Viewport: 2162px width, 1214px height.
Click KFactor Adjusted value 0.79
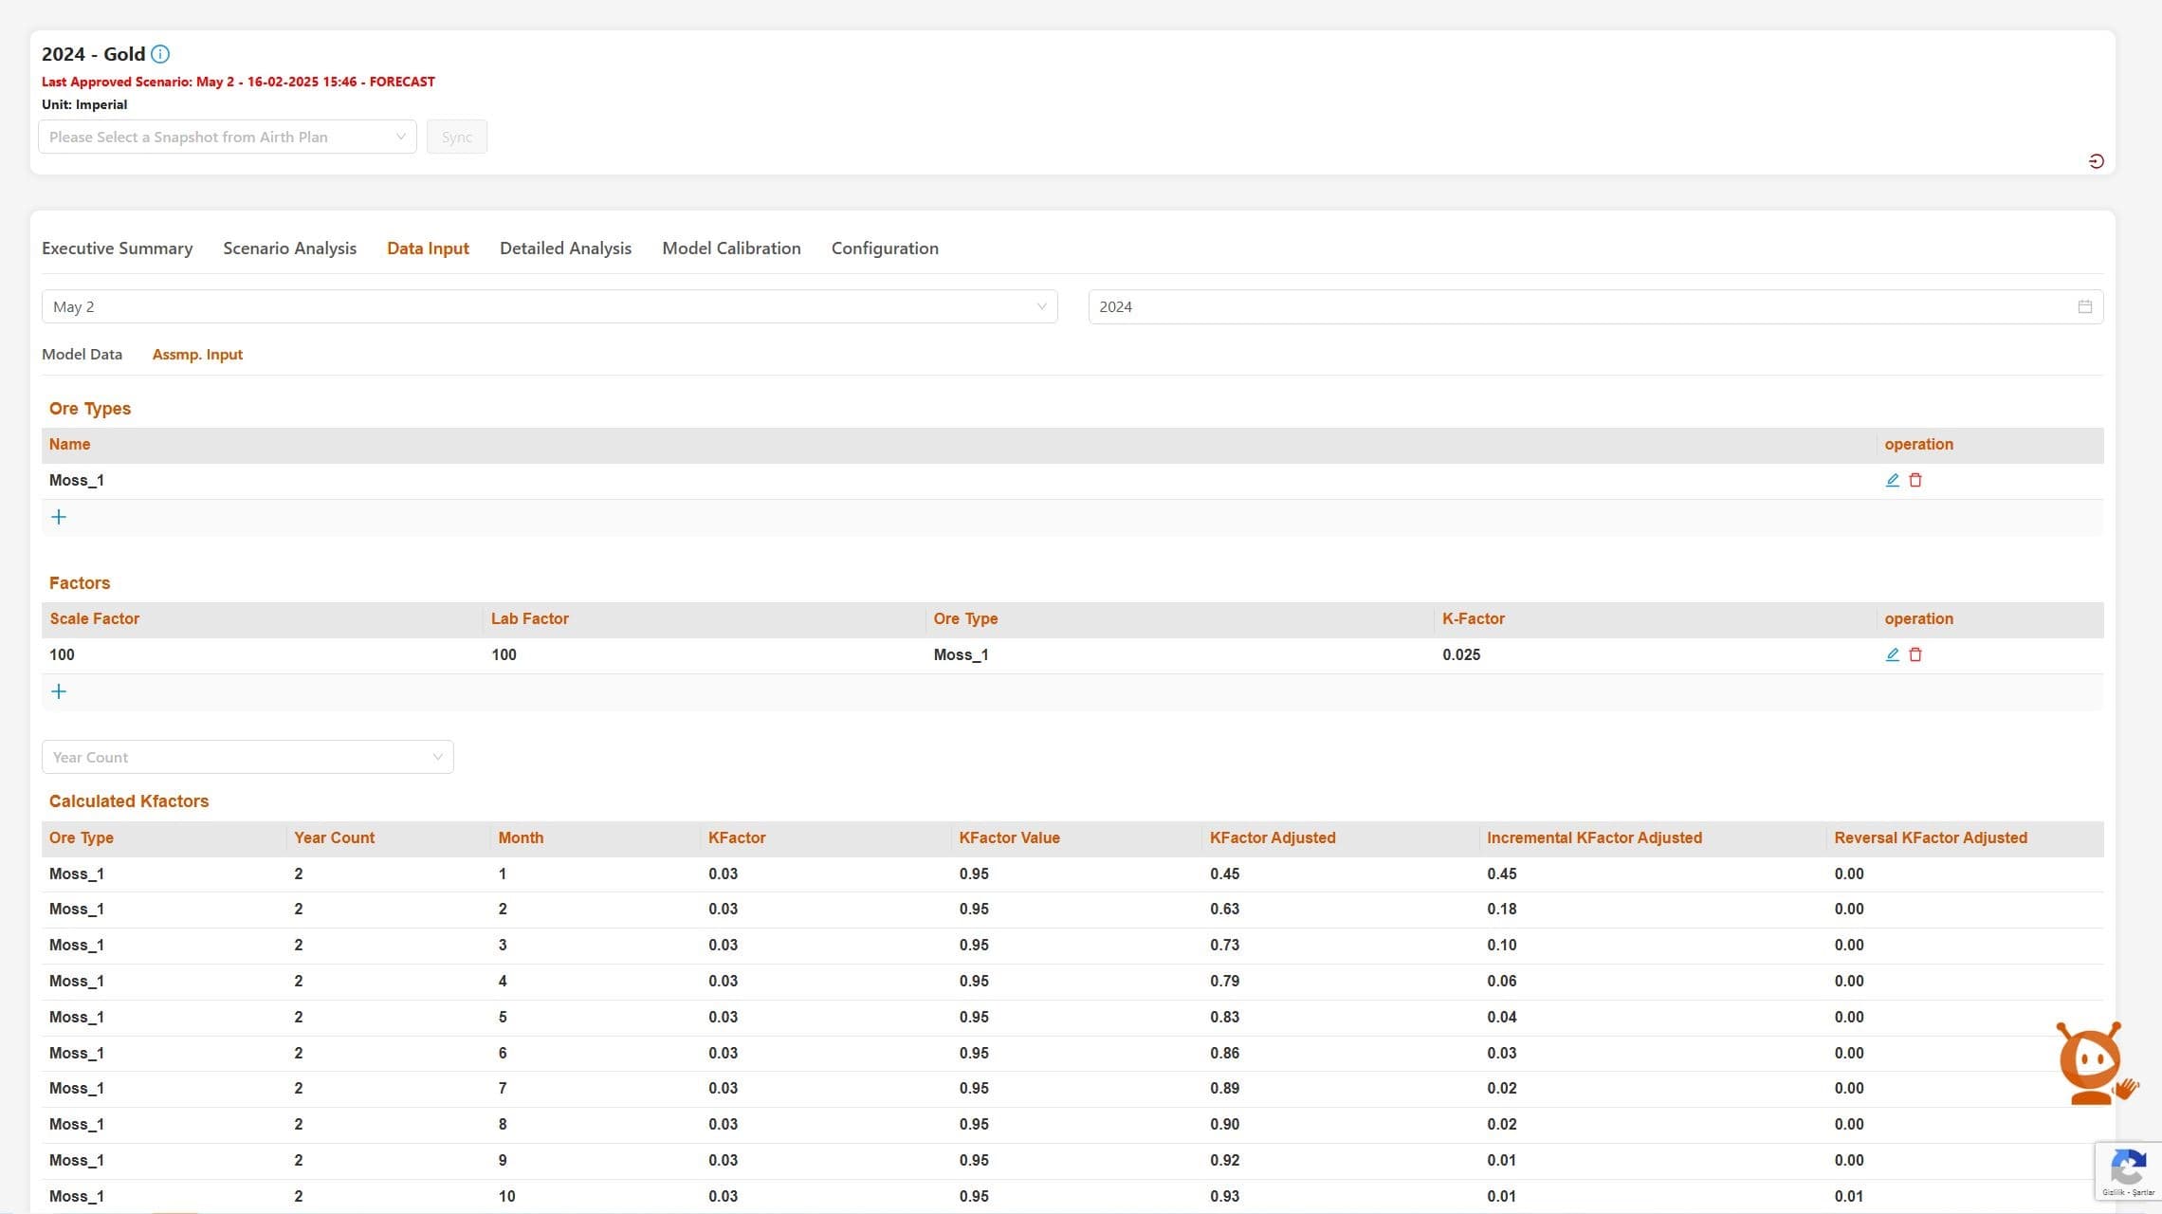[x=1224, y=982]
